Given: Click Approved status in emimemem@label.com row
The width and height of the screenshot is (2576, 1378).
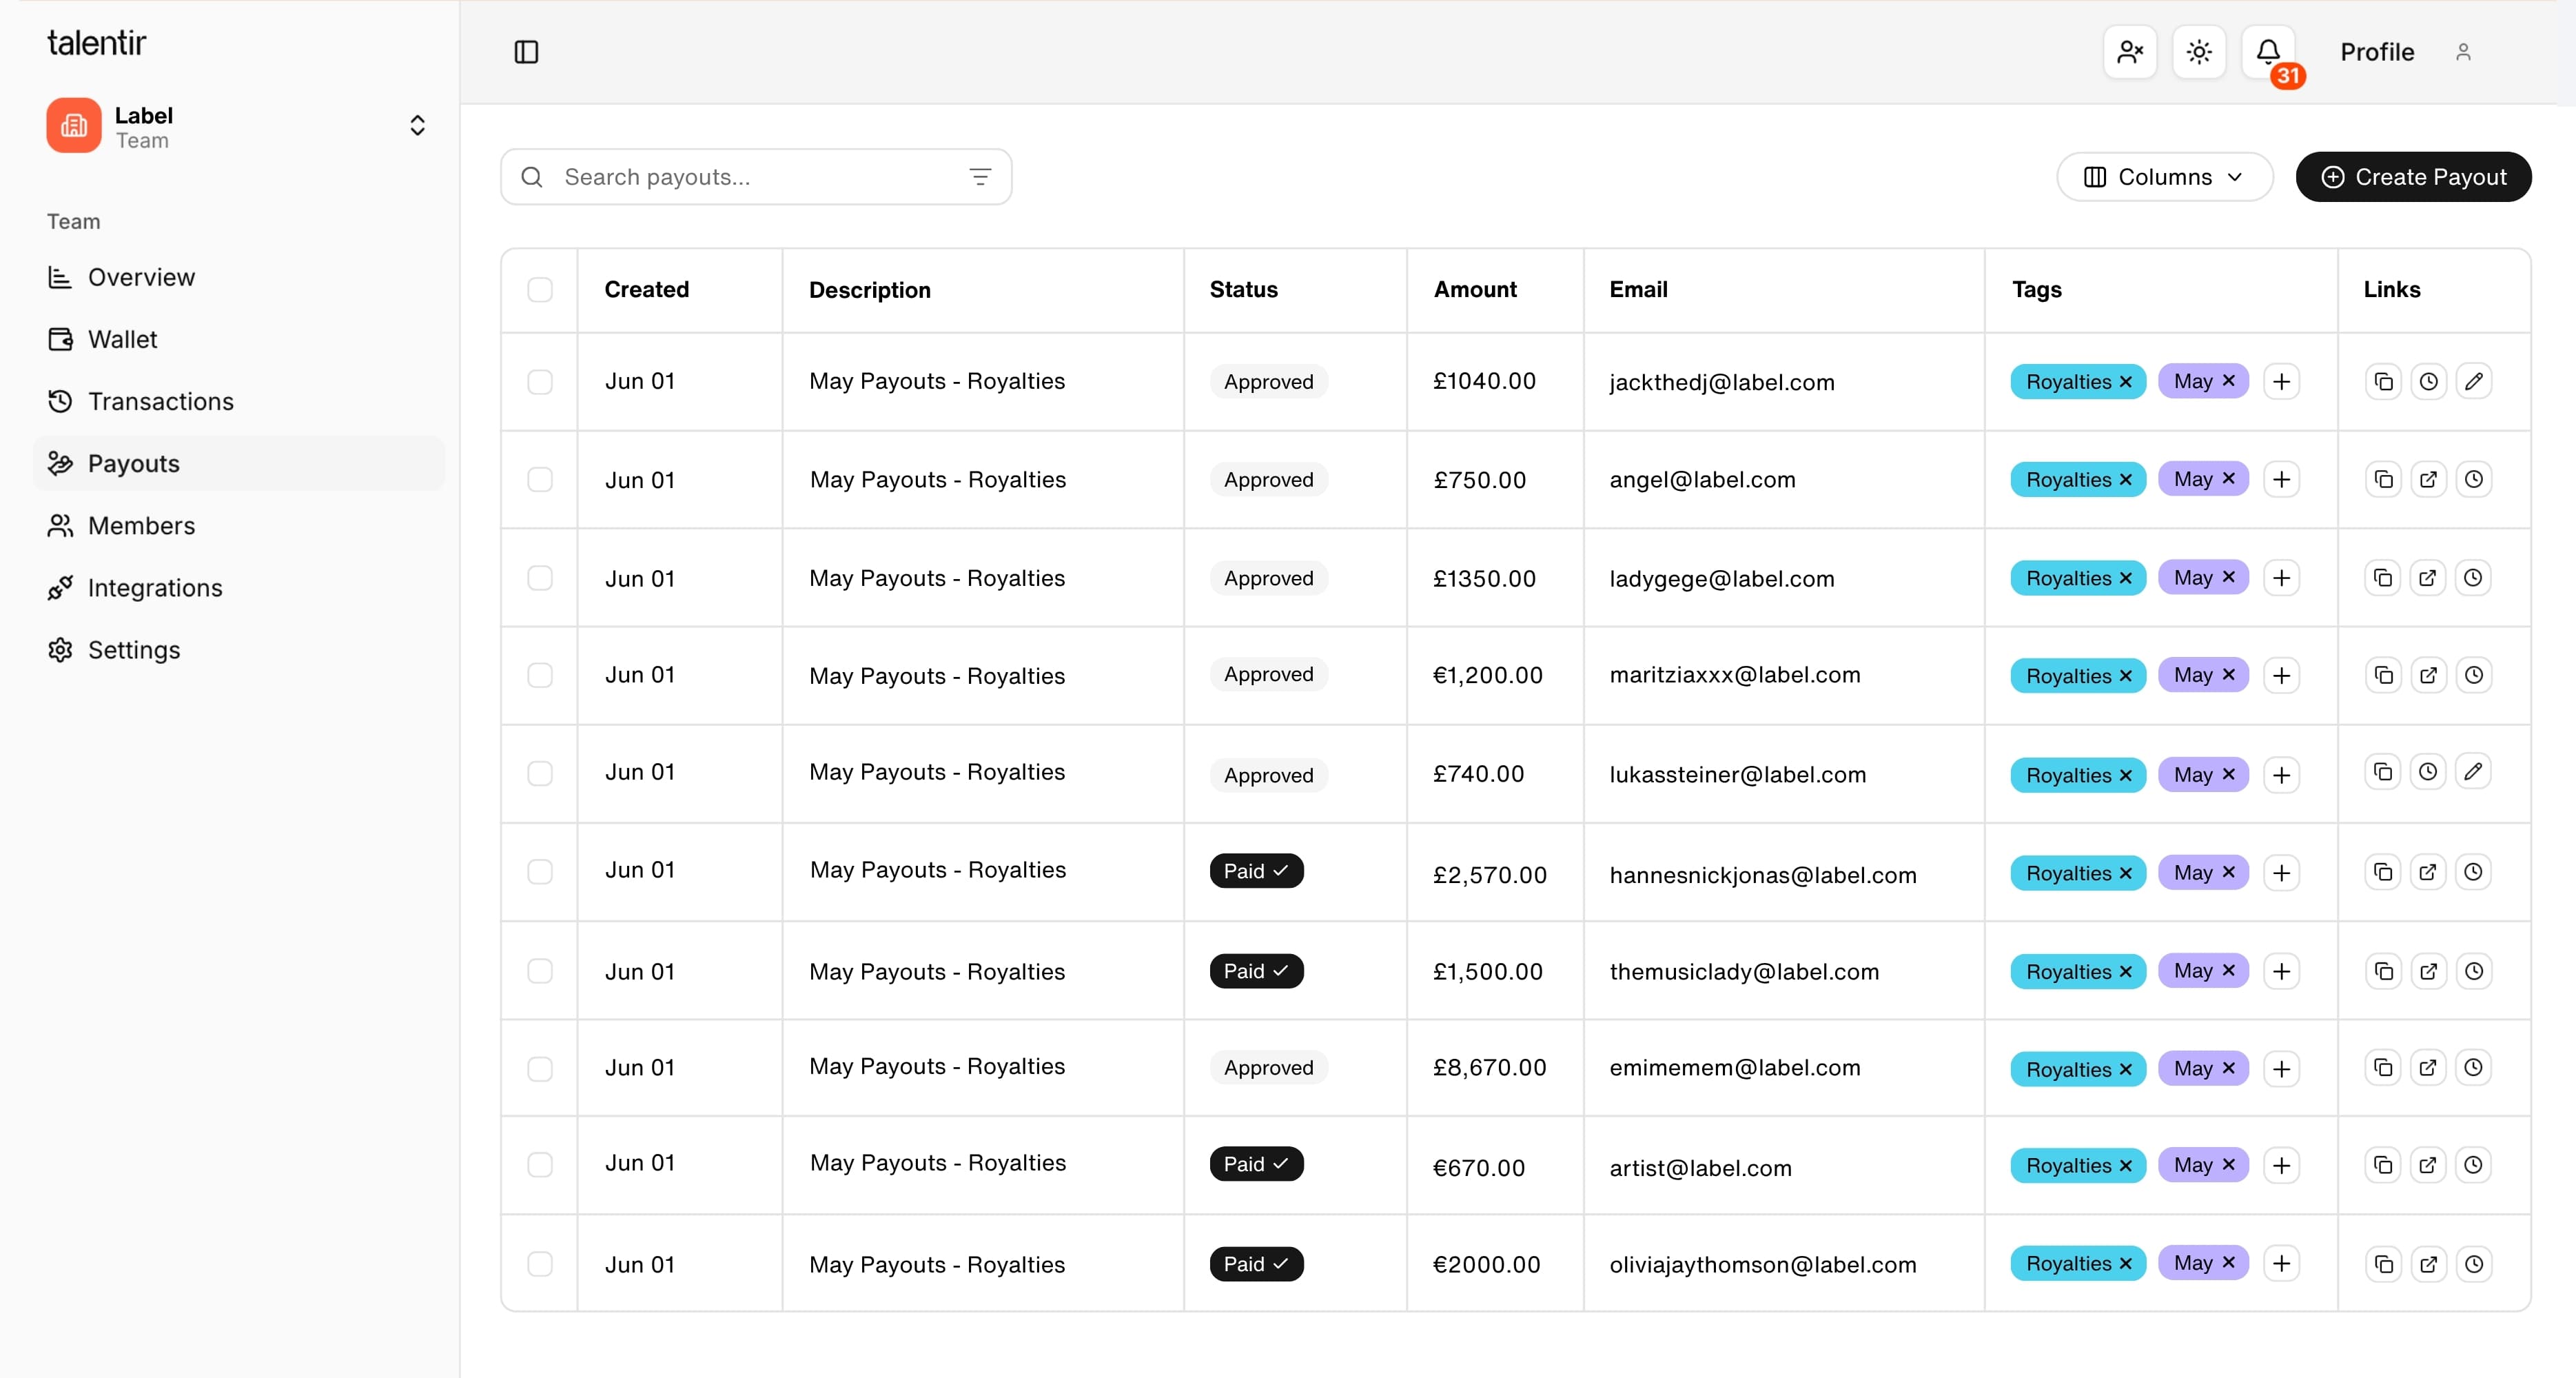Looking at the screenshot, I should coord(1268,1067).
